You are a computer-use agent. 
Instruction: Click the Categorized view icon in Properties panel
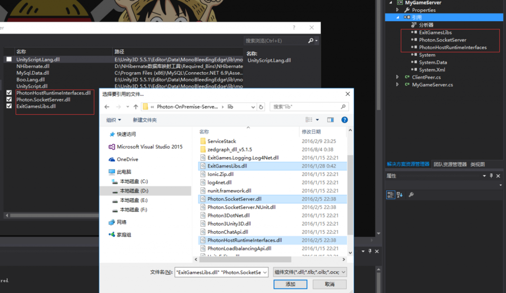[391, 195]
